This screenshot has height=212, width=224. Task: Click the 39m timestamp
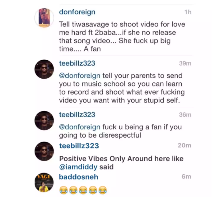[185, 63]
